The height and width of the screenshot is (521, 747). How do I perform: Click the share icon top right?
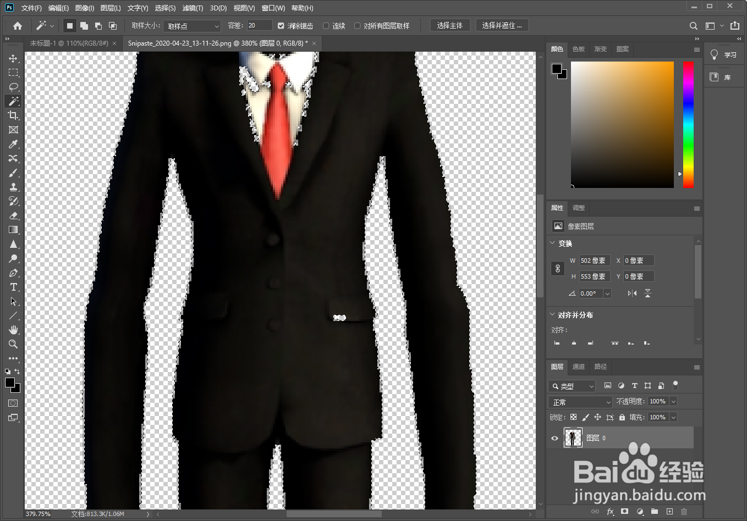pos(735,26)
